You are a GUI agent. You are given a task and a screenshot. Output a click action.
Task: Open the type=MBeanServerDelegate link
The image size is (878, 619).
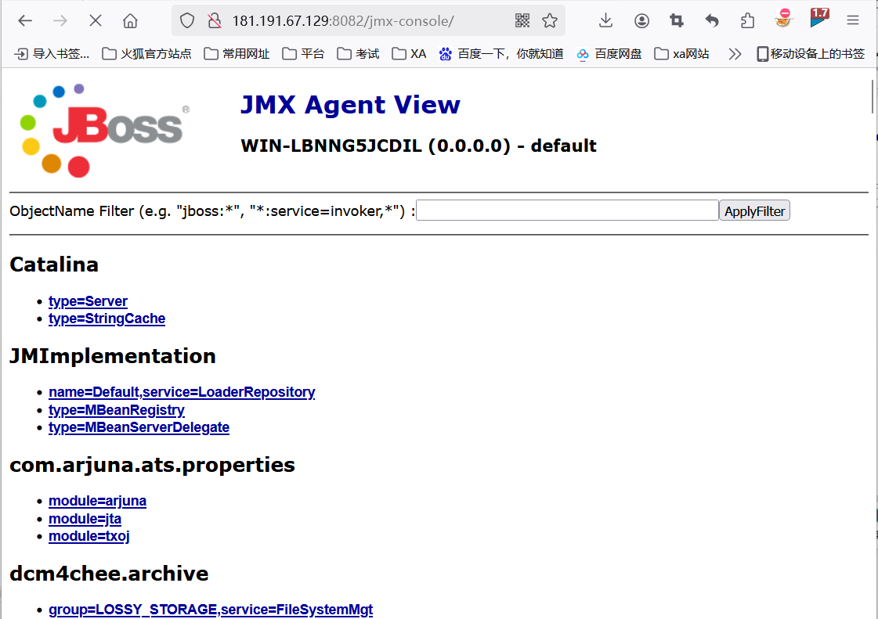point(139,427)
